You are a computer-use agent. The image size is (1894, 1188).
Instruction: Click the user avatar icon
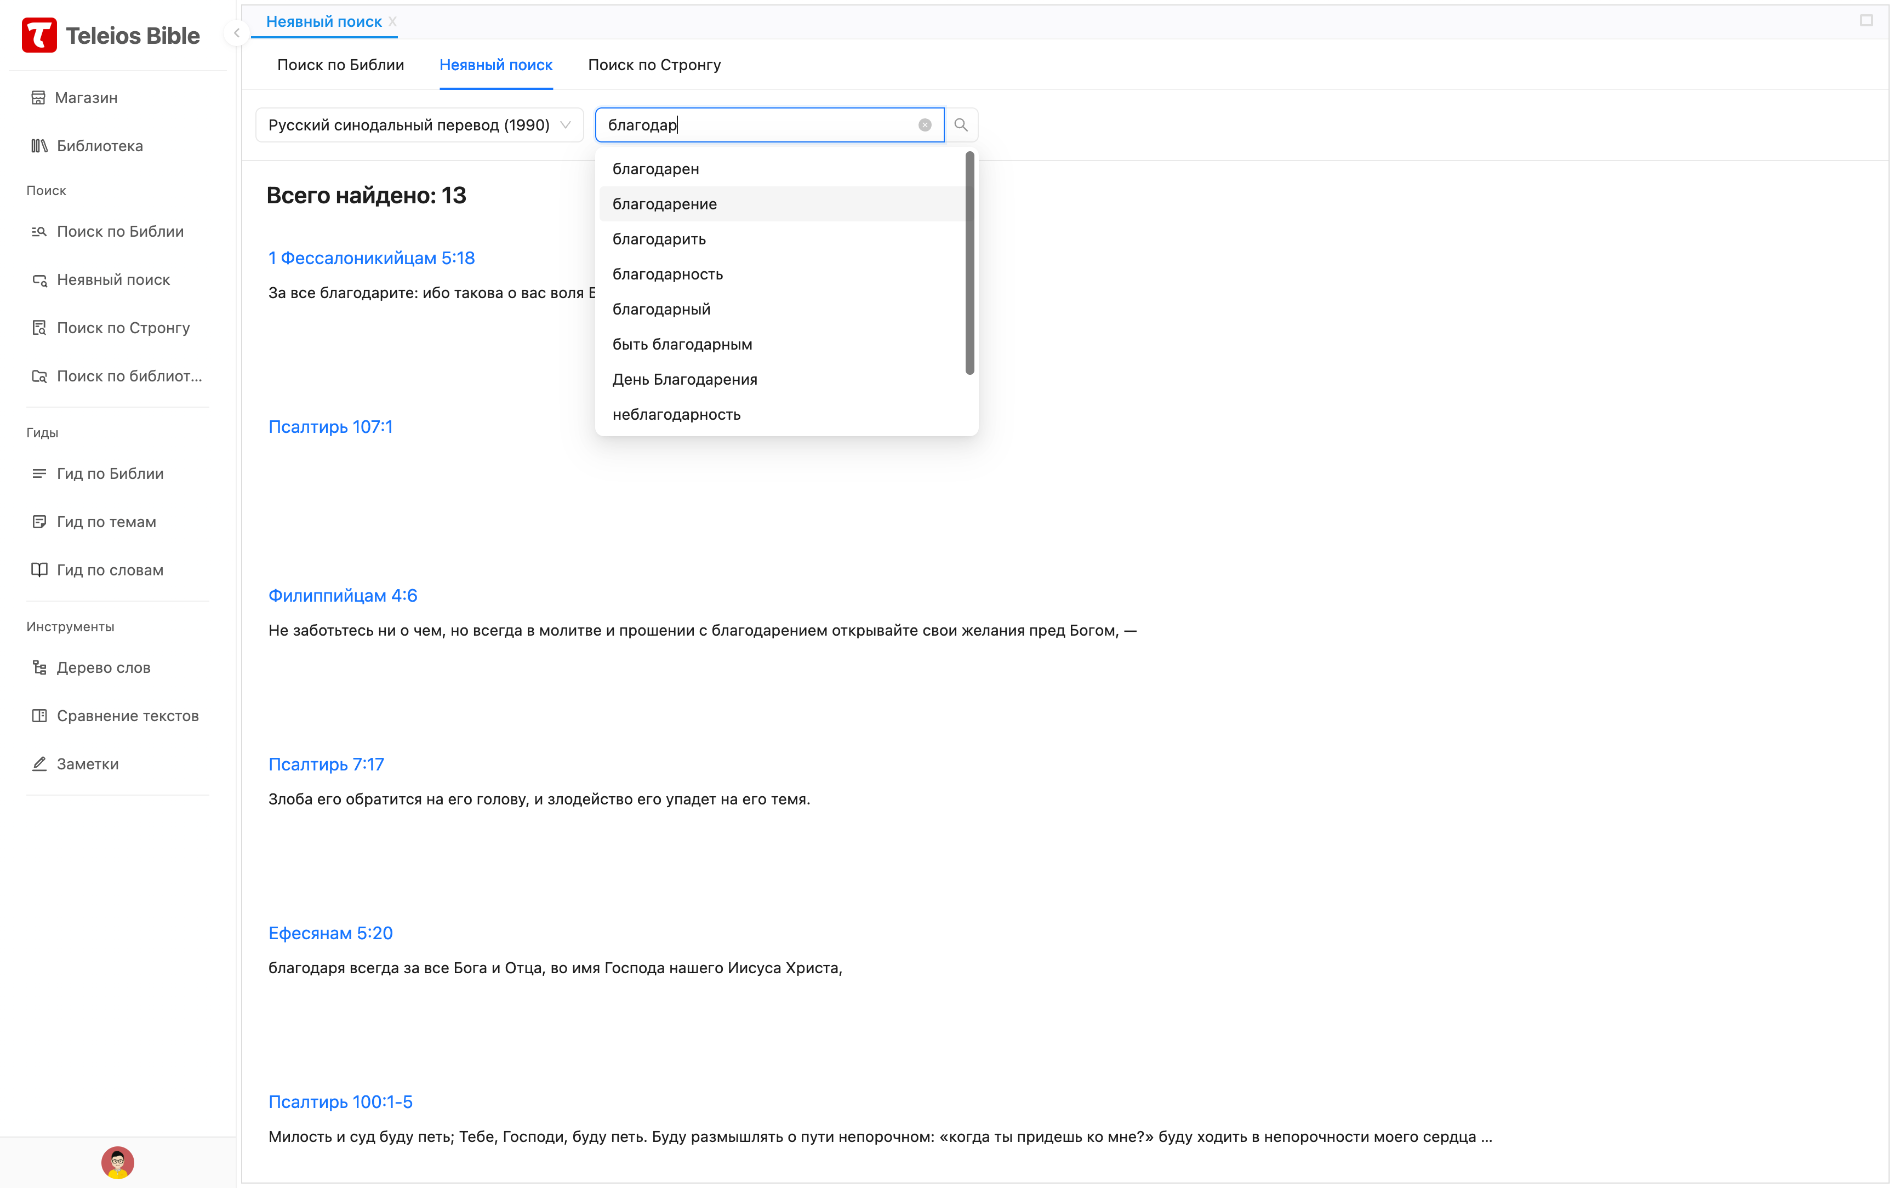[118, 1162]
